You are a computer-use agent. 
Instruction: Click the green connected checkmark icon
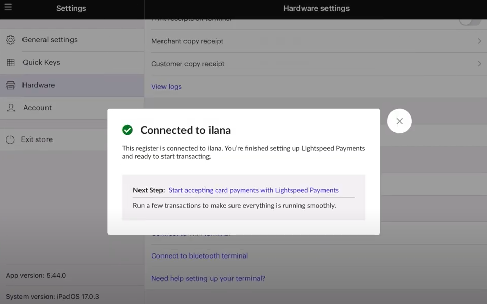(127, 130)
